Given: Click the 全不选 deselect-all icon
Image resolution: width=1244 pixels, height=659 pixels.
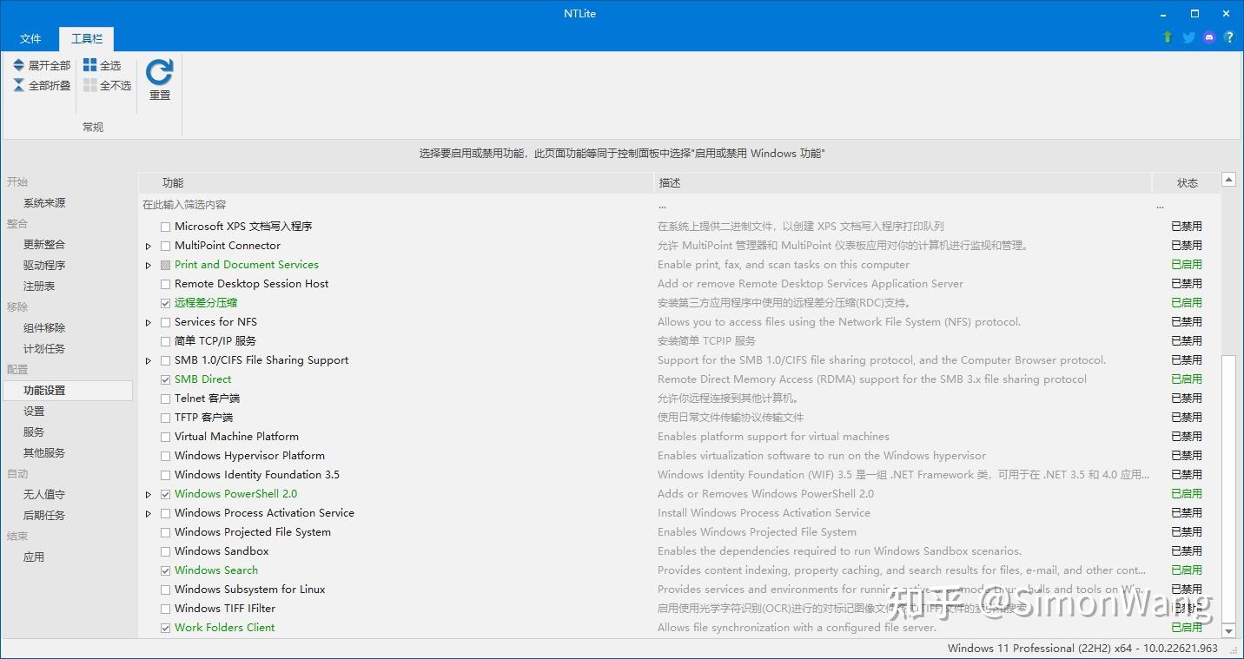Looking at the screenshot, I should point(89,85).
